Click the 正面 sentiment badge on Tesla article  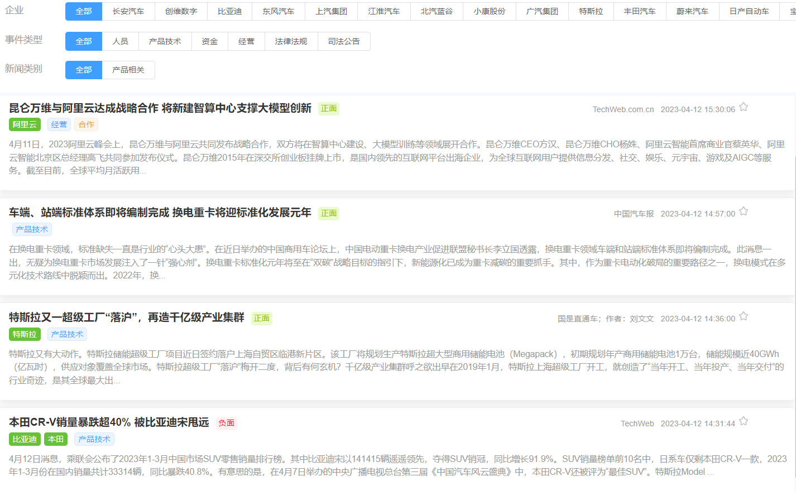(x=260, y=318)
